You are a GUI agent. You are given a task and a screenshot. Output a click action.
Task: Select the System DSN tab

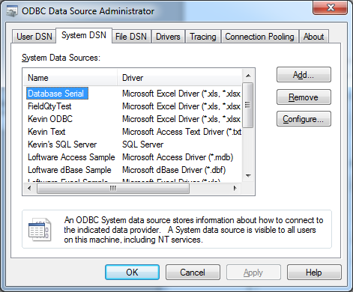click(84, 35)
